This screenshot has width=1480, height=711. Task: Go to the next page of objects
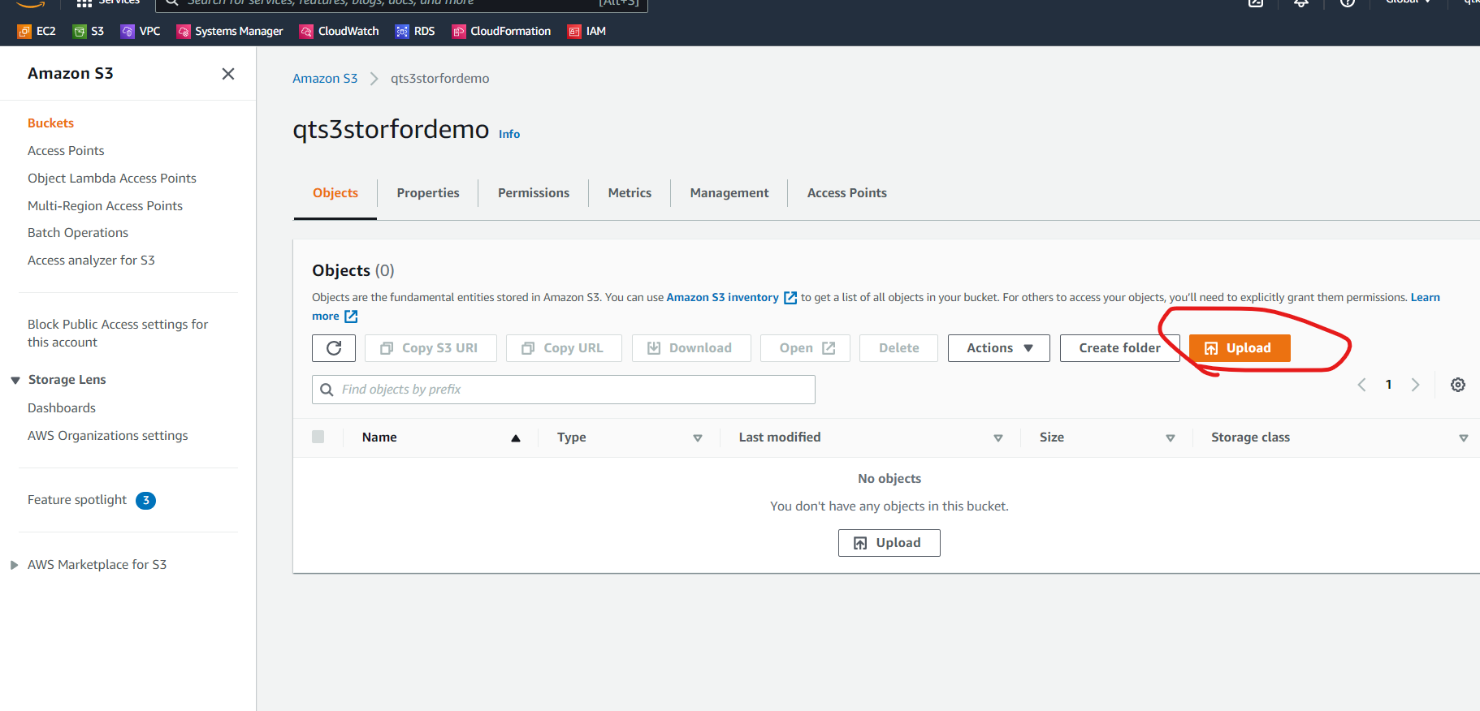tap(1415, 385)
